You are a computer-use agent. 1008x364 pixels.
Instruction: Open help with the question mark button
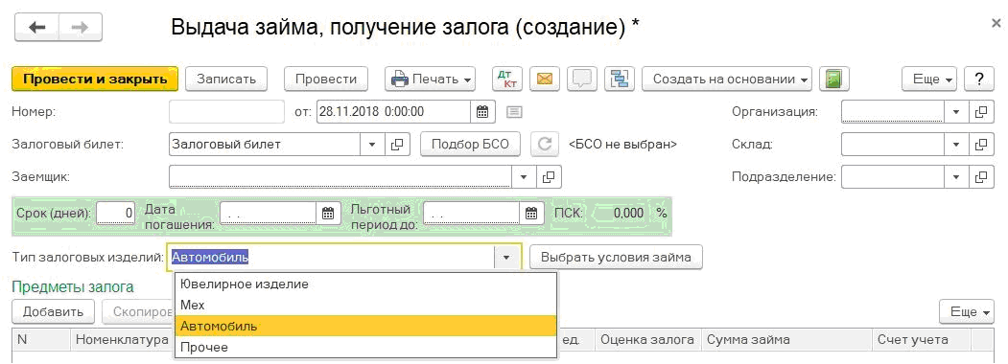979,80
